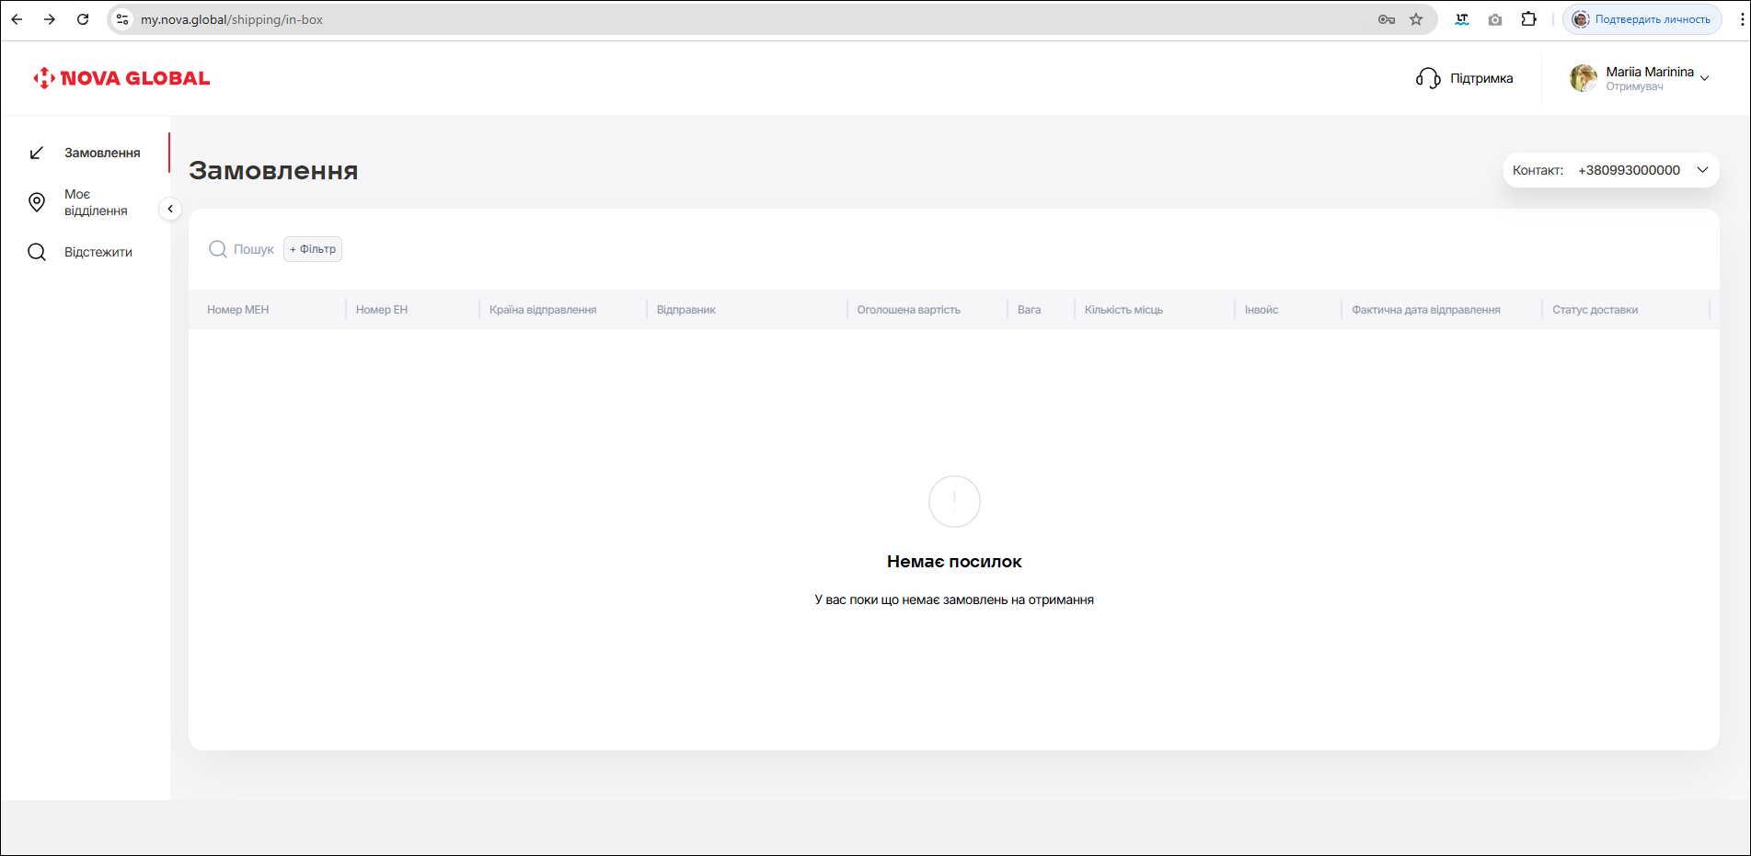Collapse the sidebar with the arrow button

tap(170, 209)
